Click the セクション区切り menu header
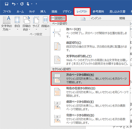 tap(62, 69)
